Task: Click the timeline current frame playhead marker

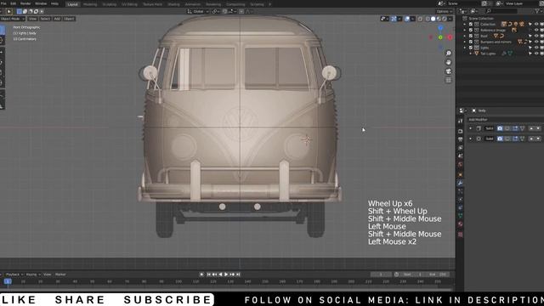Action: 8,281
